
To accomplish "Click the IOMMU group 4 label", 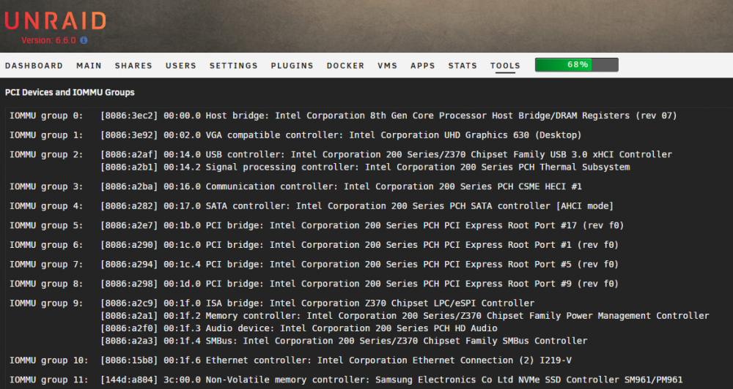I will pyautogui.click(x=46, y=206).
